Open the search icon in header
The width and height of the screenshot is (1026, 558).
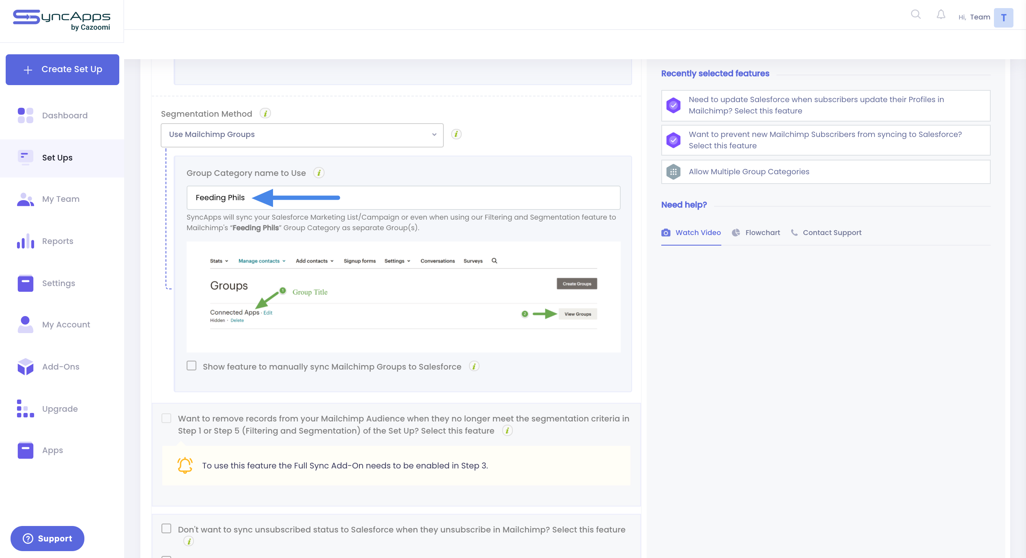click(x=916, y=15)
